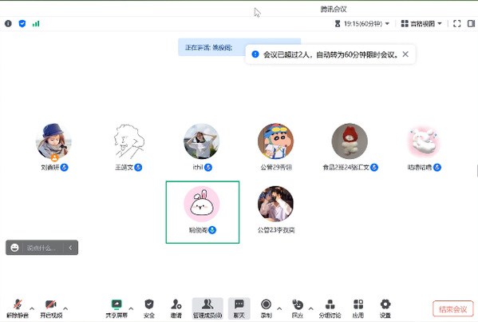Click the say something chat input
Viewport: 478px width, 322px height.
tap(41, 248)
